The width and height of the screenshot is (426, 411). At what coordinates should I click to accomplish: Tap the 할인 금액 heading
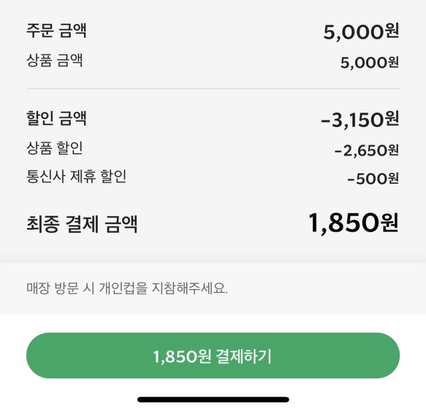click(x=56, y=118)
